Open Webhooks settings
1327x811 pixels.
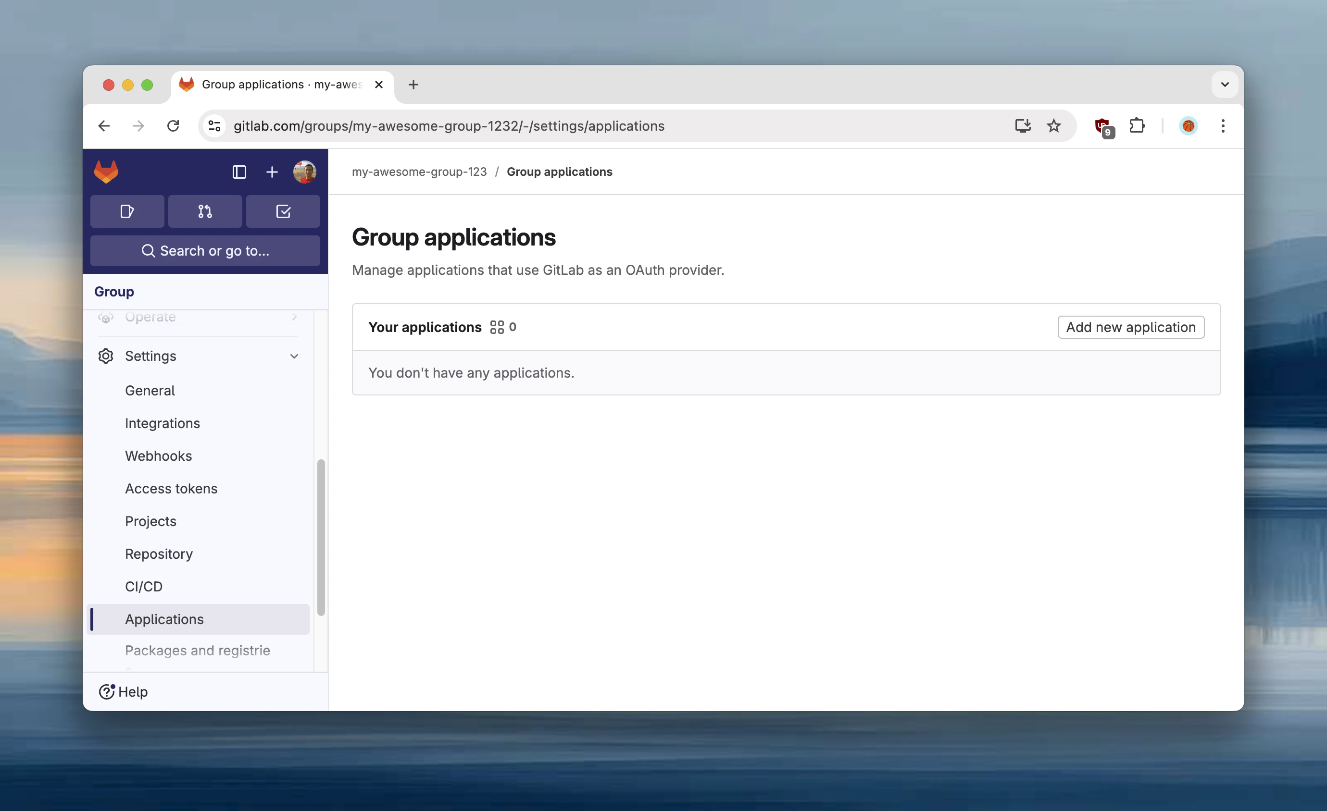pos(158,456)
